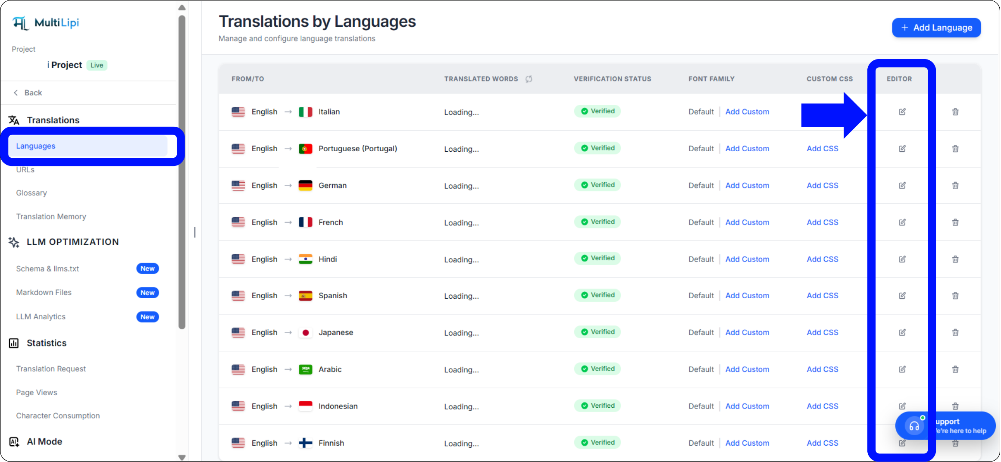This screenshot has width=1001, height=462.
Task: Open the editor for the Spanish row
Action: (x=902, y=296)
